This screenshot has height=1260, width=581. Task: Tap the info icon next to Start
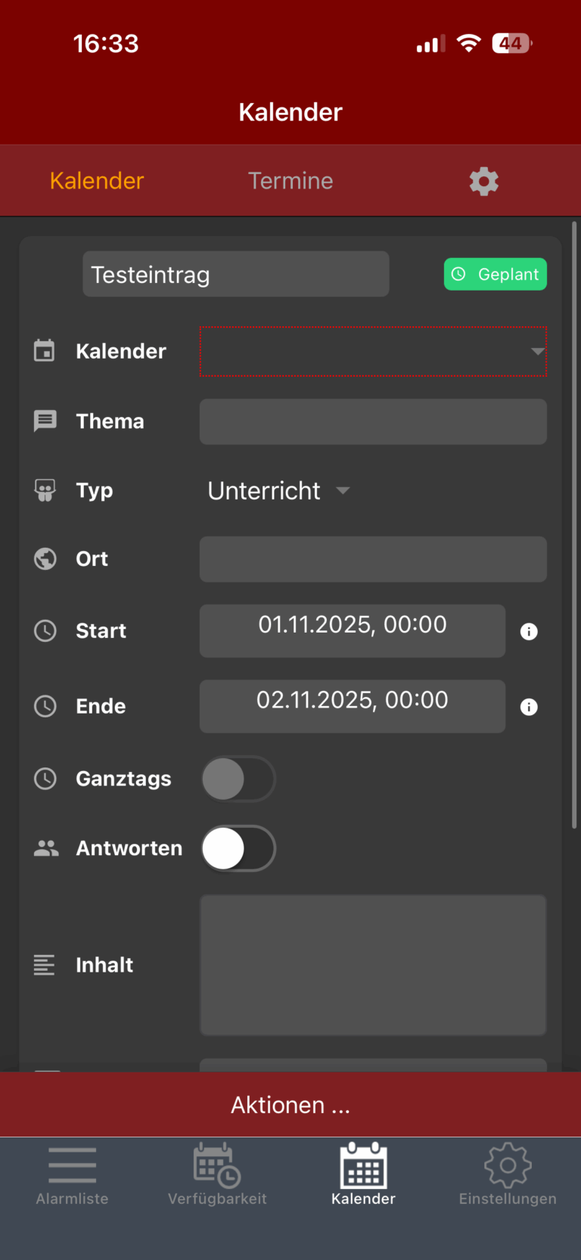coord(529,631)
